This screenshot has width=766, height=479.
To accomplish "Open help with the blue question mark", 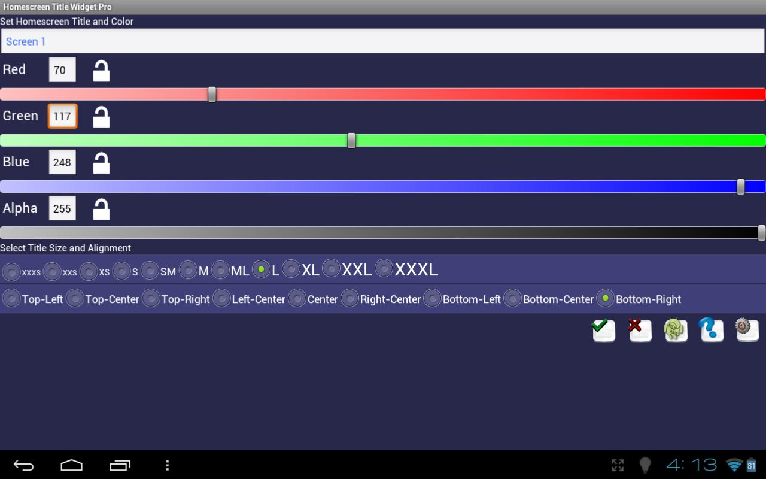I will (712, 330).
